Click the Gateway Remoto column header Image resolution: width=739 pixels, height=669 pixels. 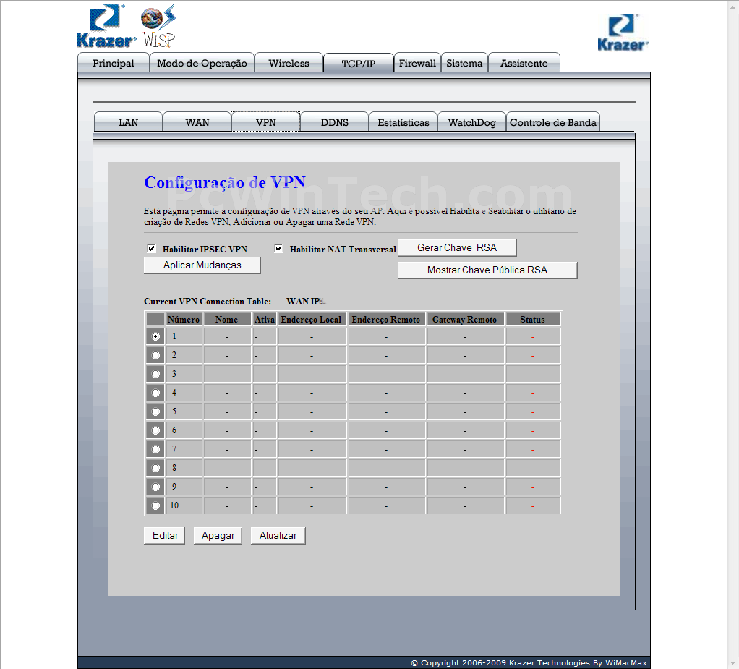click(x=465, y=319)
